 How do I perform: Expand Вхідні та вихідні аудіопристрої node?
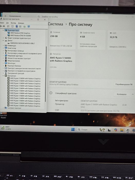tap(3, 38)
